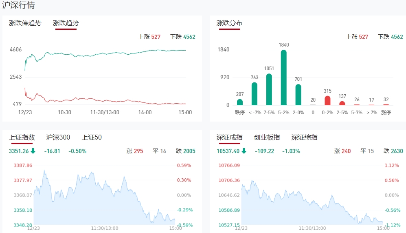Click 涨 295 under 上证指数

(x=135, y=151)
